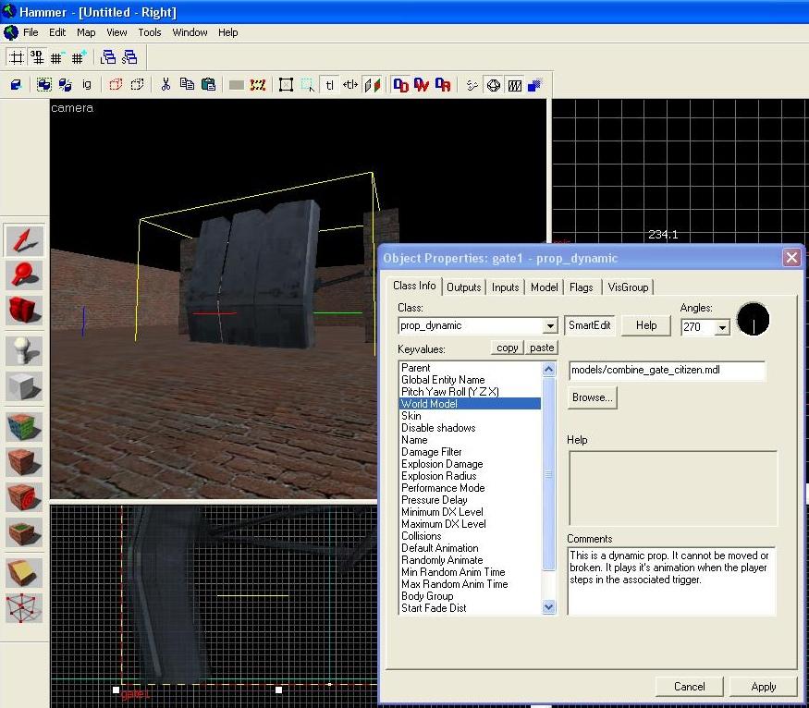Open the Toggle Texture Application tool
This screenshot has height=708, width=809.
[24, 427]
